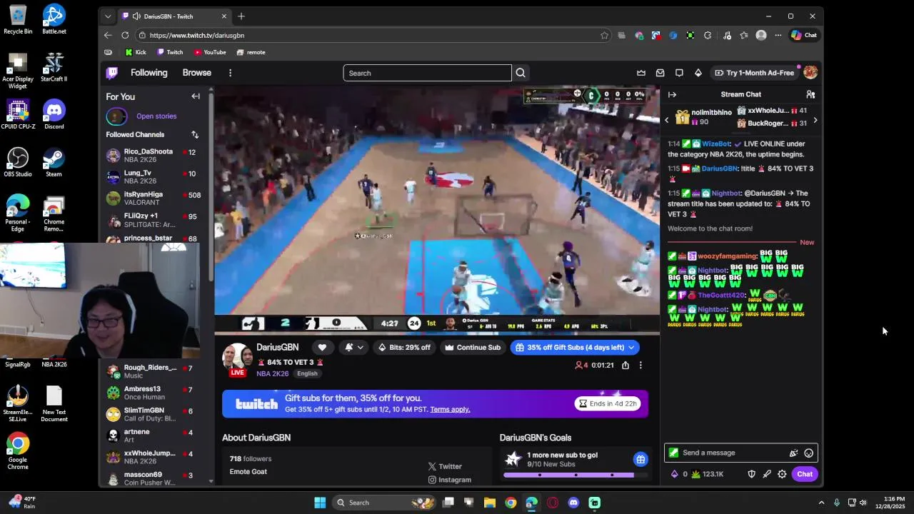
Task: Open the Prime Loot crown icon
Action: click(641, 73)
